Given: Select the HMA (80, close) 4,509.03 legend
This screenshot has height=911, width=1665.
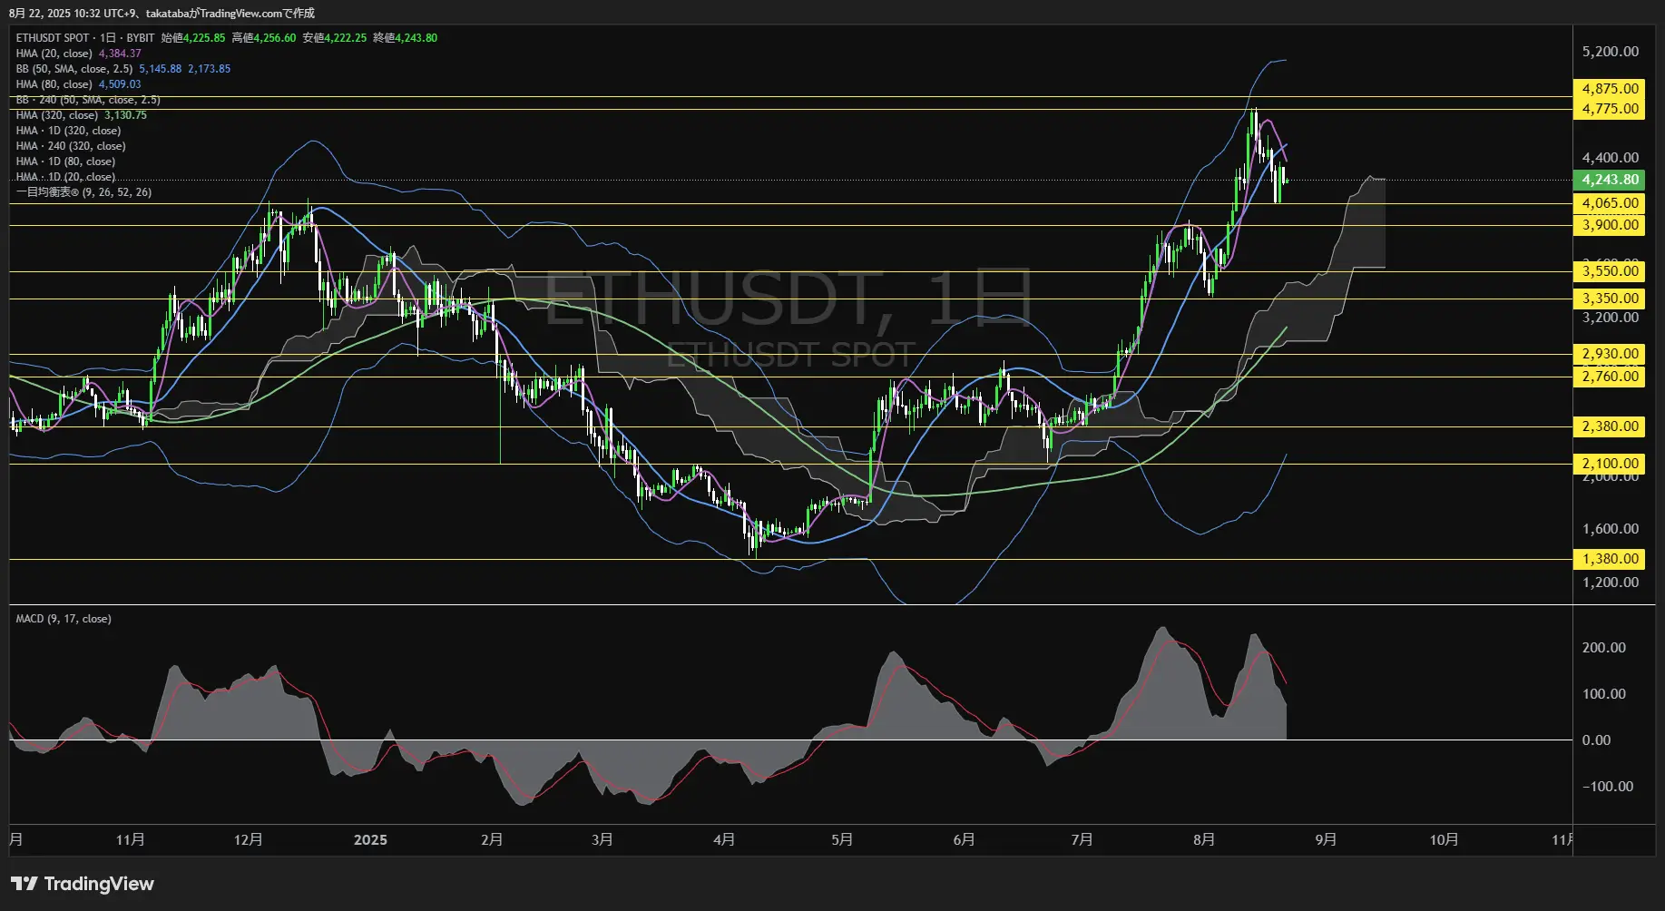Looking at the screenshot, I should [79, 84].
